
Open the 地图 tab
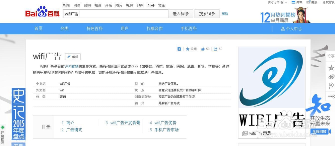point(140,6)
